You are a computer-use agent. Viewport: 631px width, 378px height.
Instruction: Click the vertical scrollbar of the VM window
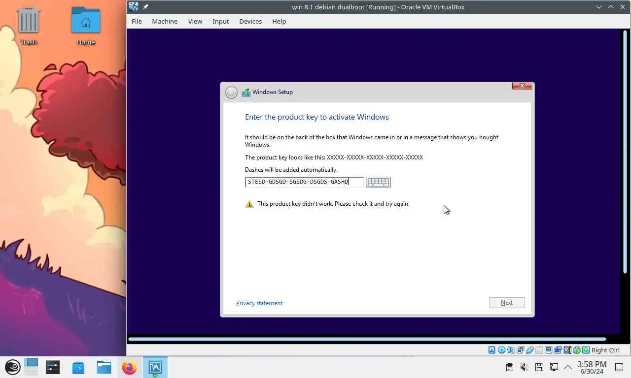625,152
